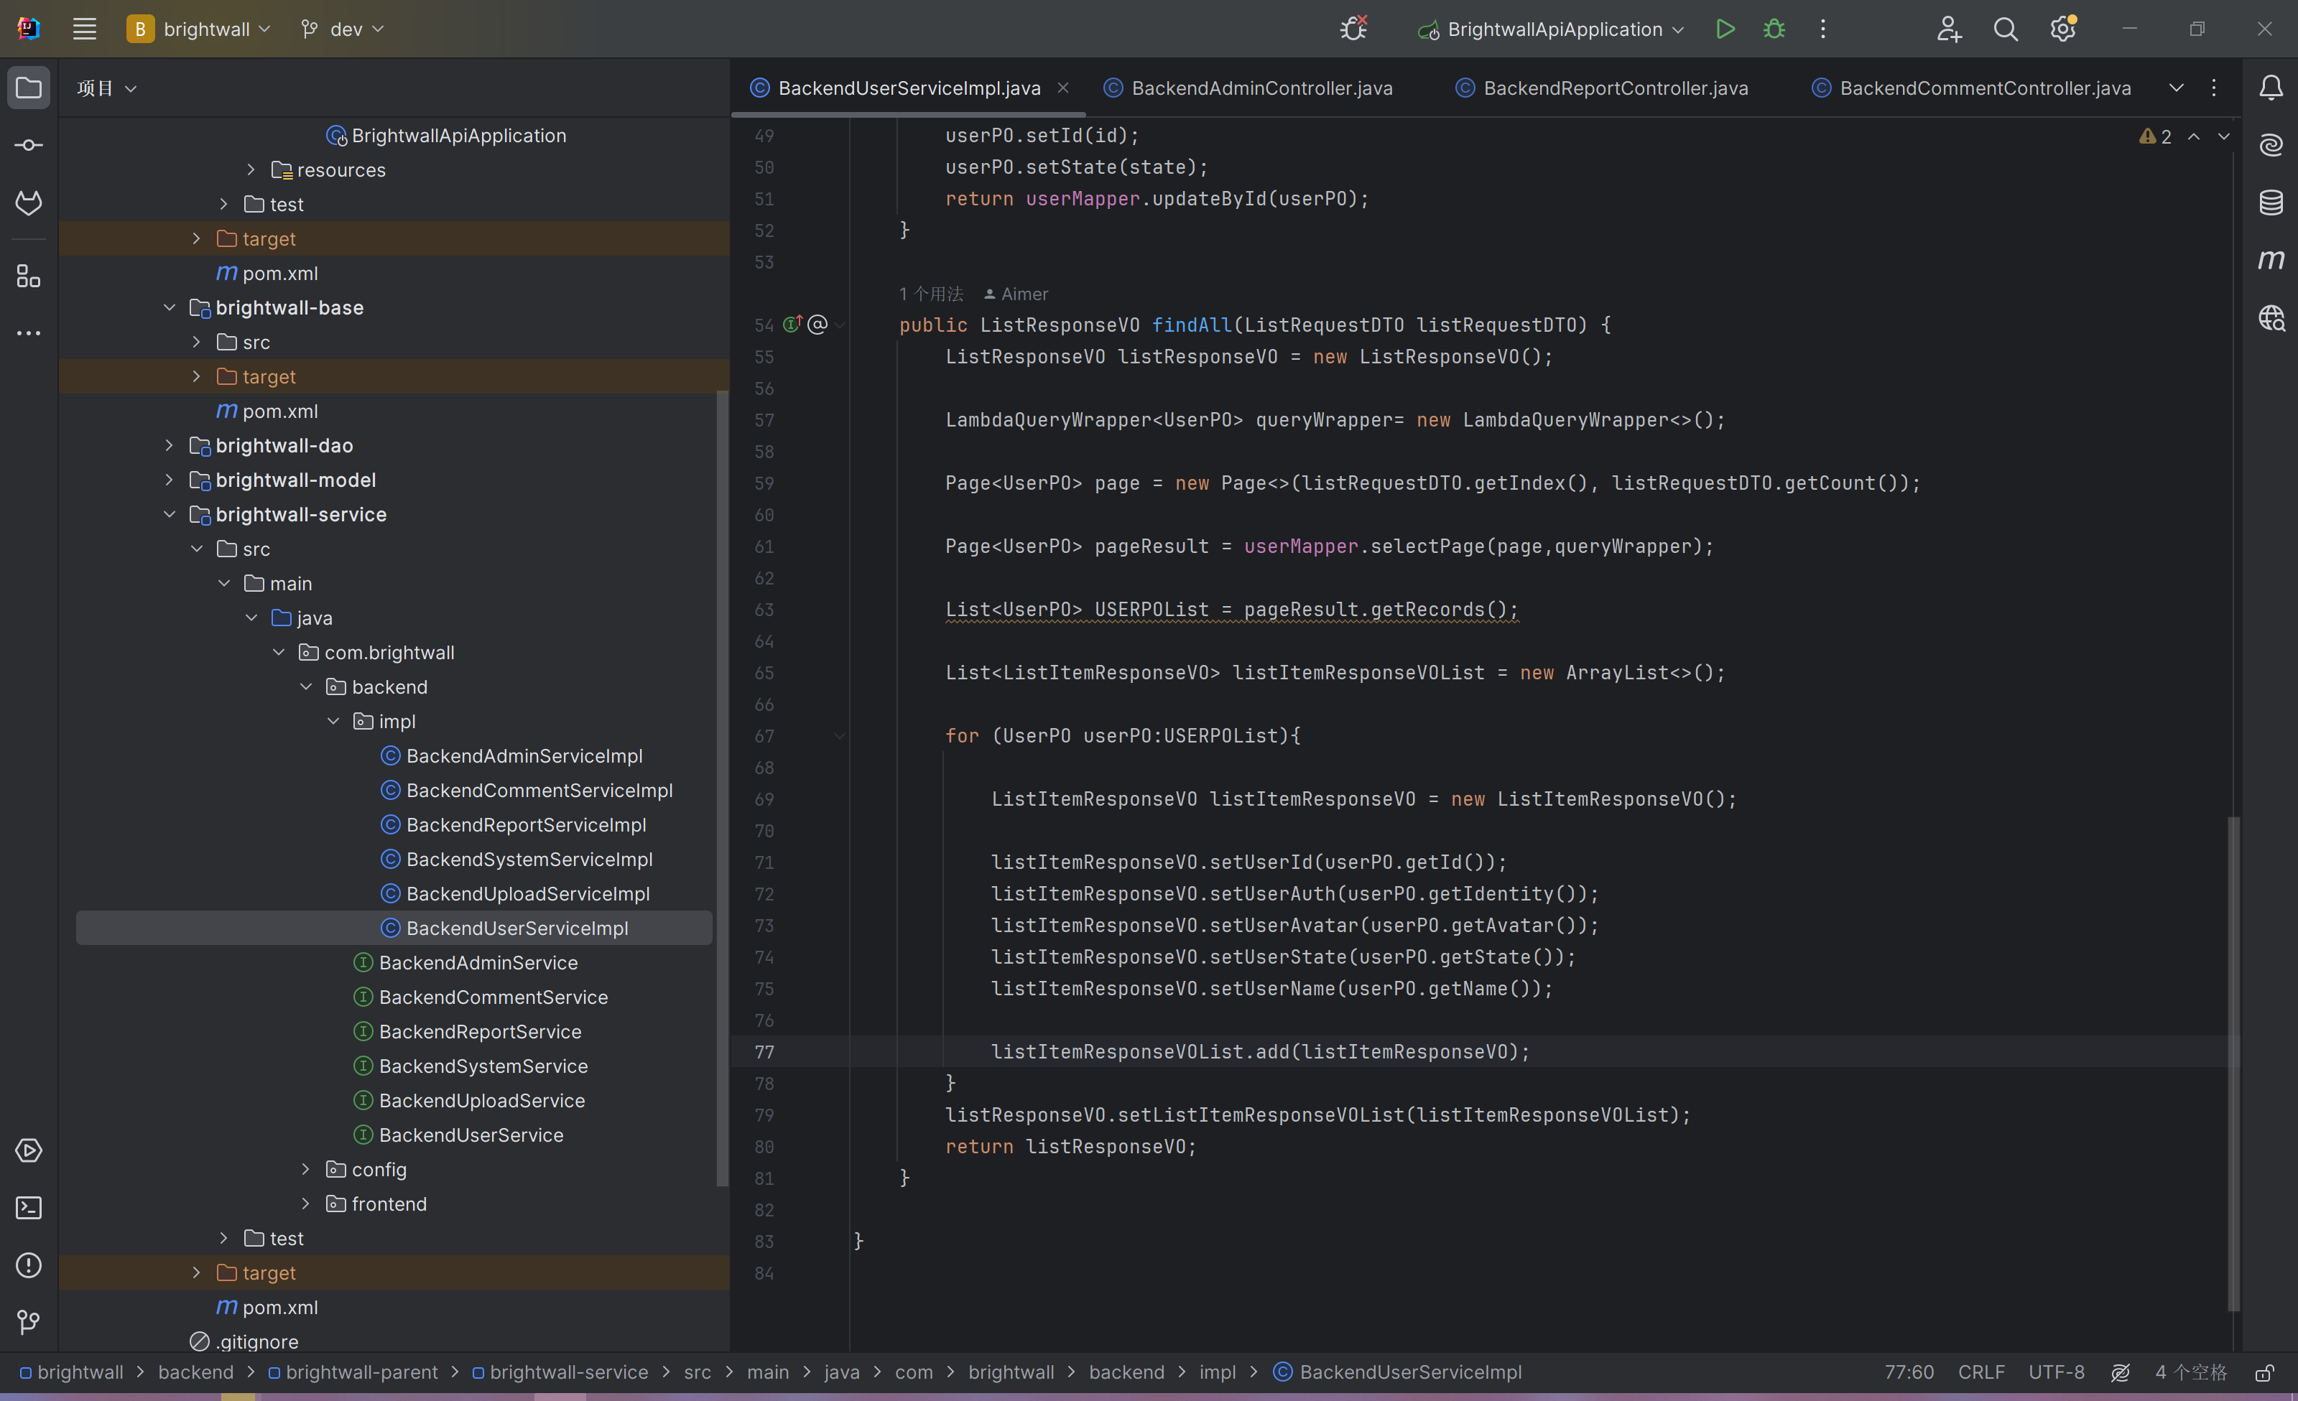Switch to BackendAdminController.java tab

point(1248,88)
